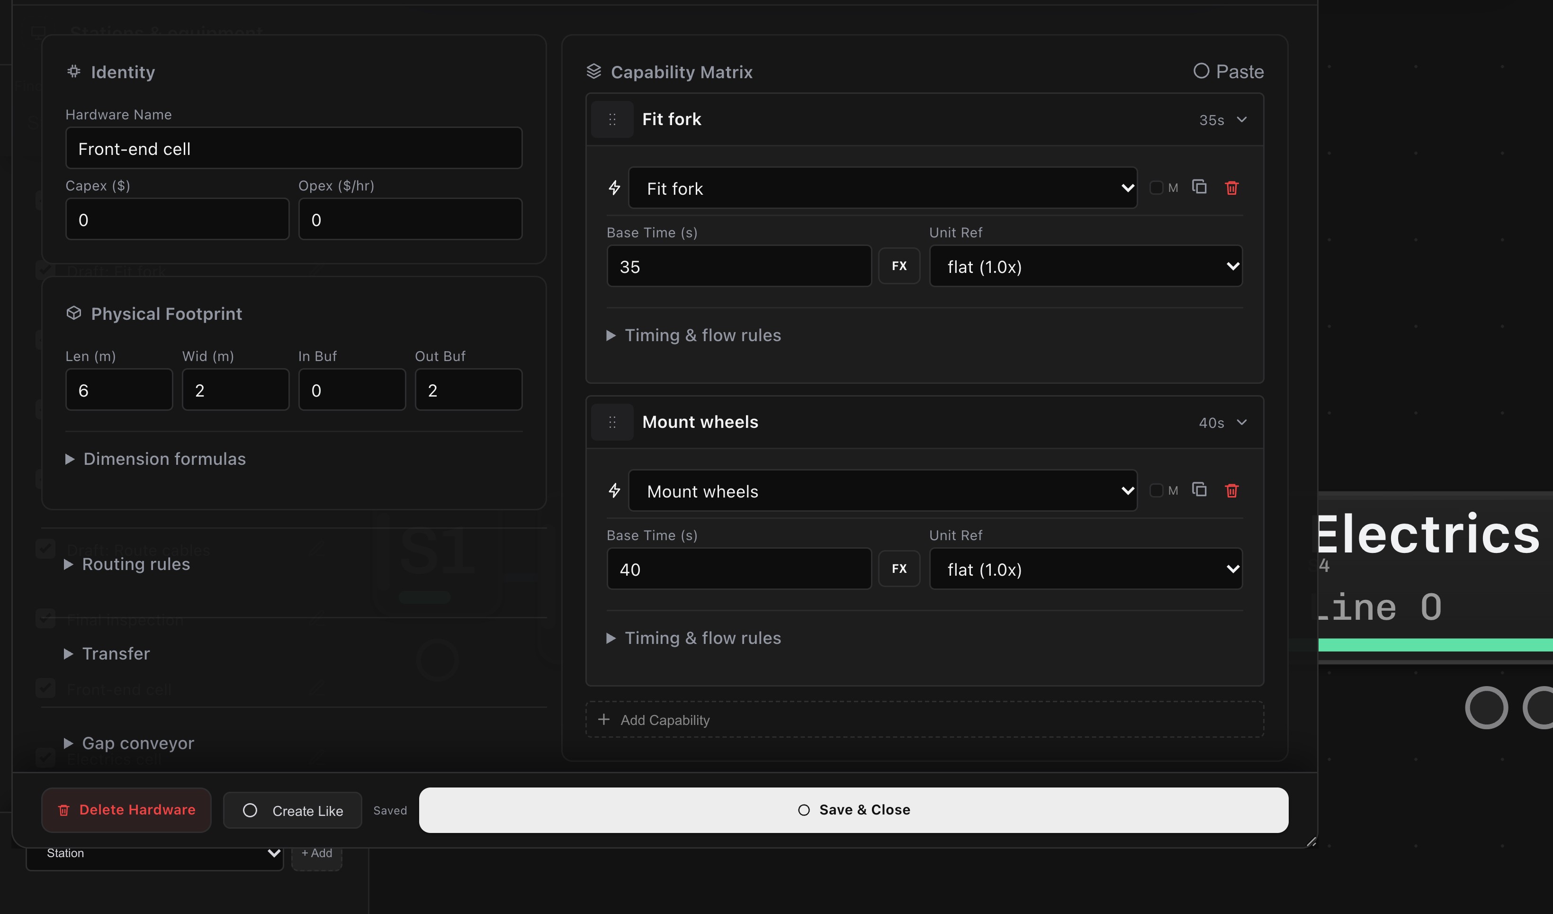The image size is (1553, 914).
Task: Toggle the M checkbox for Mount wheels
Action: pyautogui.click(x=1157, y=490)
